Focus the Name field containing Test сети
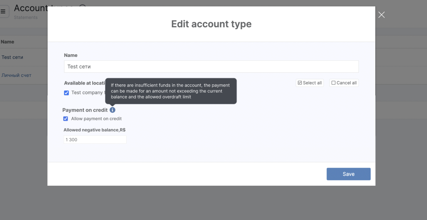This screenshot has height=220, width=427. tap(211, 67)
